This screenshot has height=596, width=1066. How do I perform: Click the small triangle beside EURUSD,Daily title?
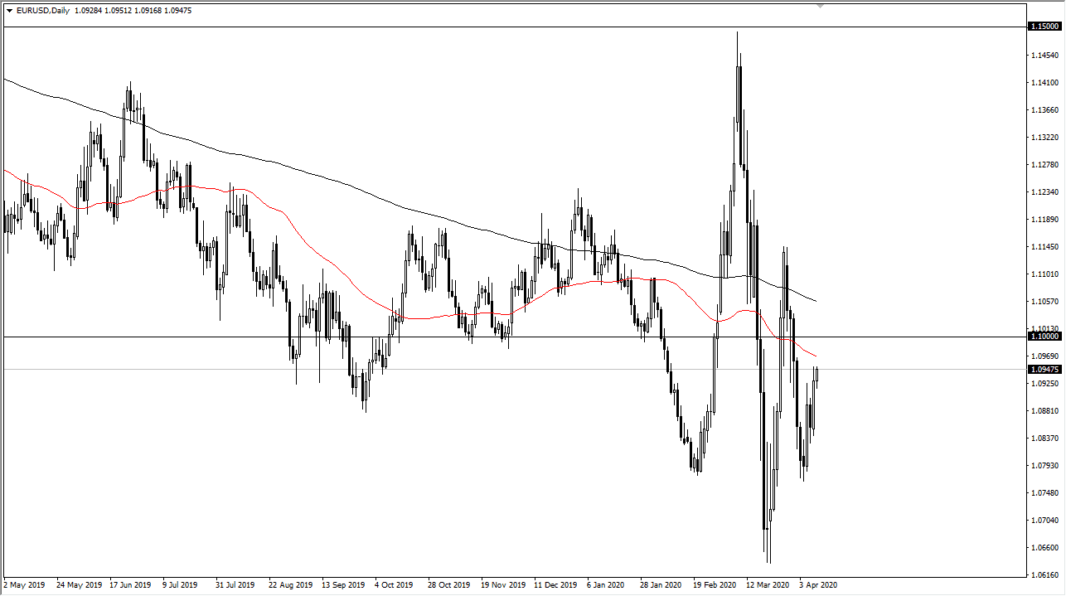8,11
